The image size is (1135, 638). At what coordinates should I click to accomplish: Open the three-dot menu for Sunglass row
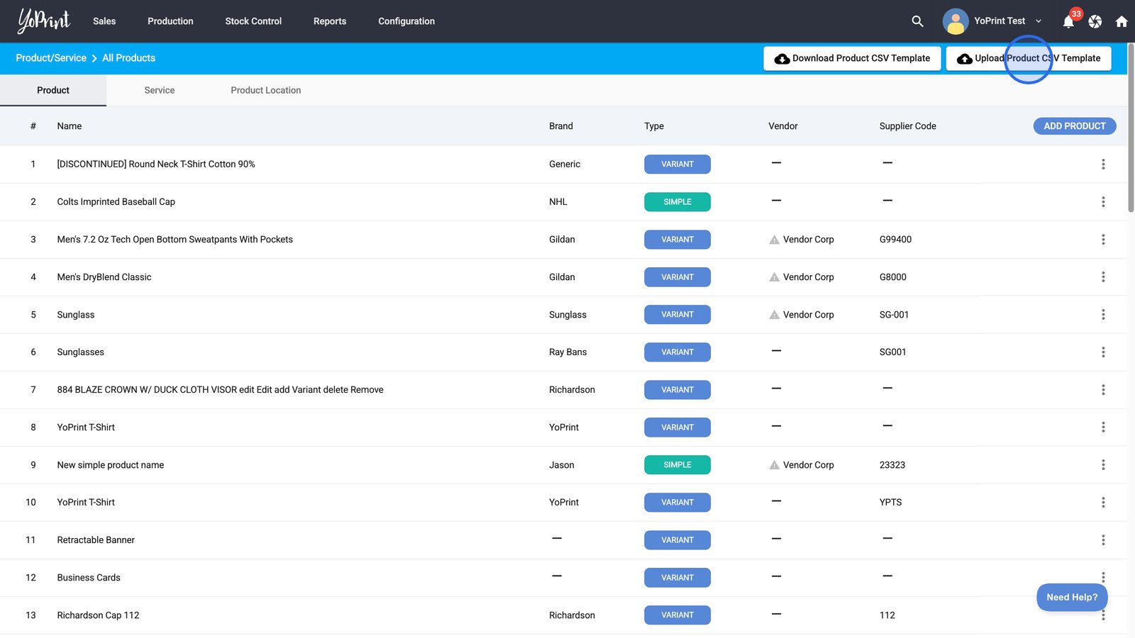1103,315
